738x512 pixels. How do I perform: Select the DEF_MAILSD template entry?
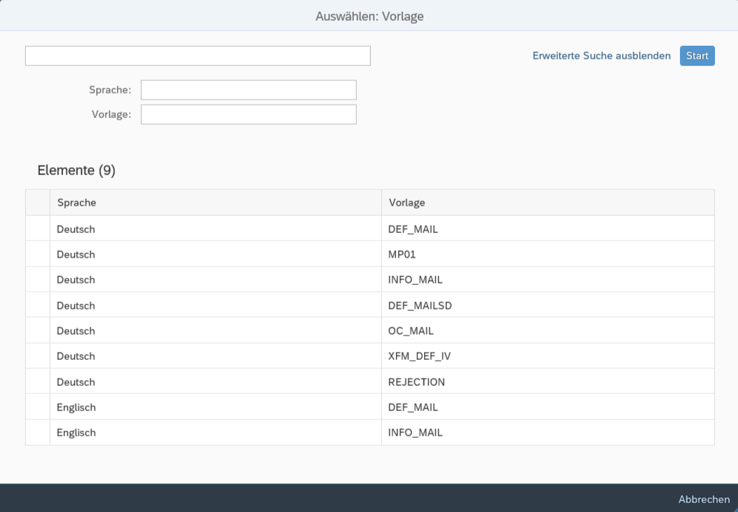coord(419,306)
